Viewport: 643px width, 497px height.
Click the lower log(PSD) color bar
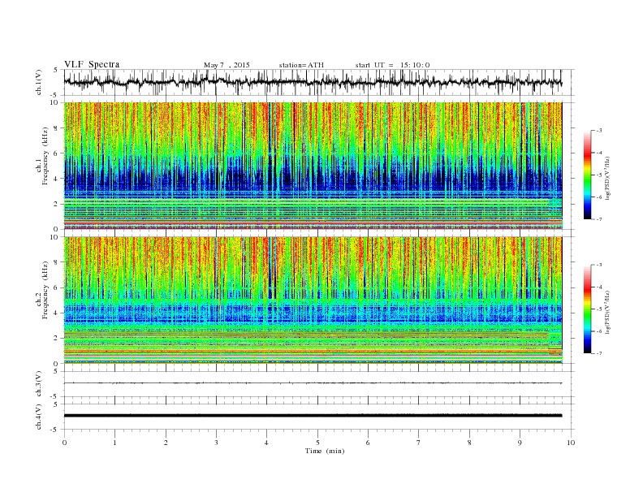(587, 309)
